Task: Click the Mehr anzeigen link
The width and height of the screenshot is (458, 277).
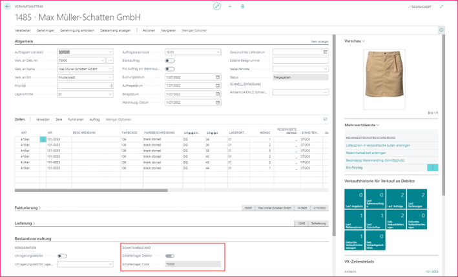Action: click(319, 41)
